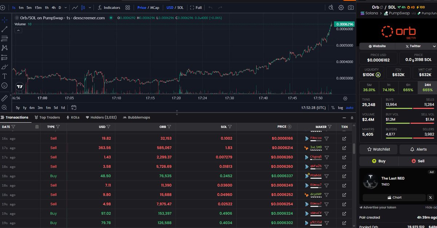This screenshot has height=228, width=437.
Task: Open the chart type dropdown arrow
Action: coord(90,7)
